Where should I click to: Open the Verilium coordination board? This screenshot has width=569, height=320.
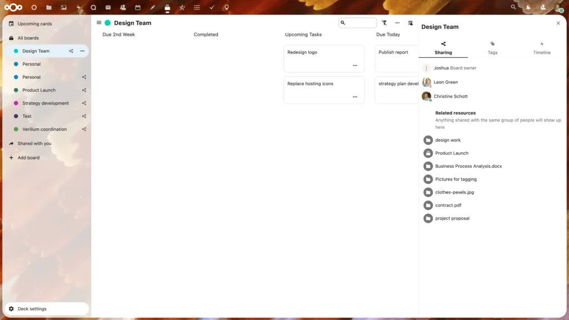point(43,129)
